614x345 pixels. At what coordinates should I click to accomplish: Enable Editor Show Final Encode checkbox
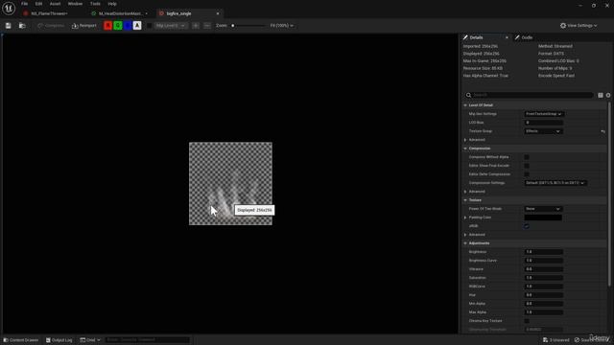[527, 166]
